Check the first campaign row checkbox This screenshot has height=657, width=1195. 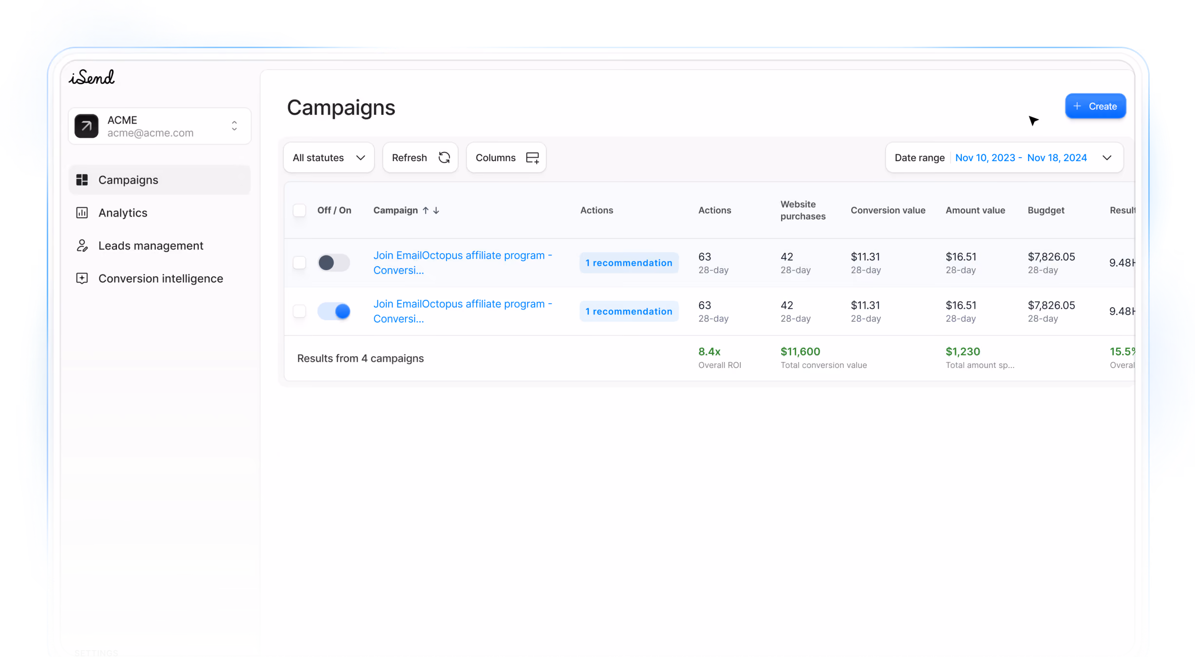pyautogui.click(x=299, y=263)
